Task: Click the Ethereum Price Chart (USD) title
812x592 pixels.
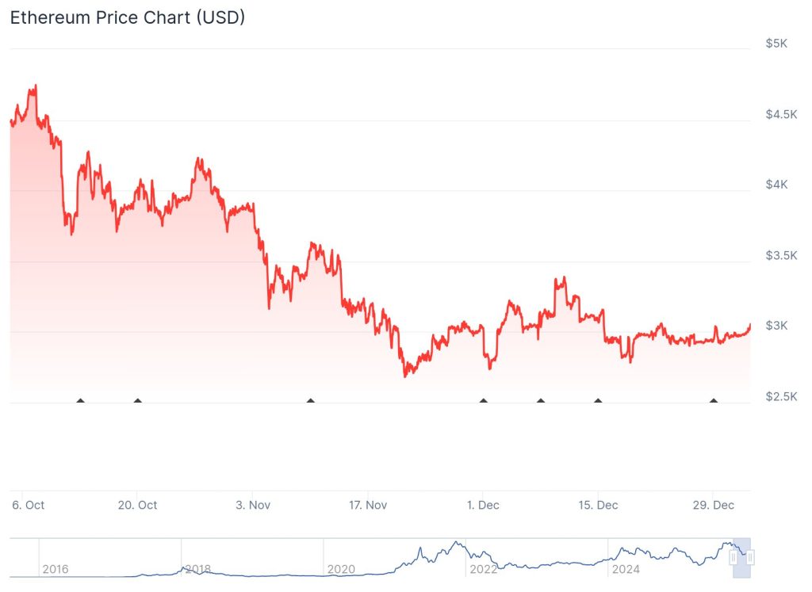Action: 127,18
